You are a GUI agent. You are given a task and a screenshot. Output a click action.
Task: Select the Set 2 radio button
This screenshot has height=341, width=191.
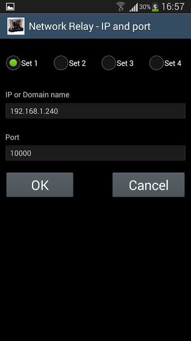(61, 63)
